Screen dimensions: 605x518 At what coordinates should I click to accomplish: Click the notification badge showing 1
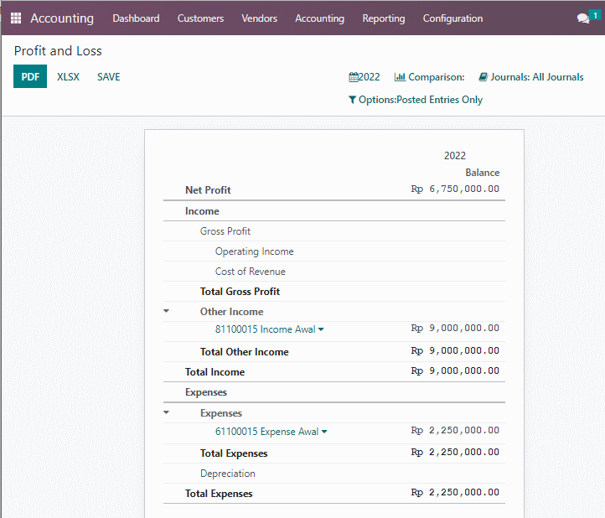click(x=595, y=15)
